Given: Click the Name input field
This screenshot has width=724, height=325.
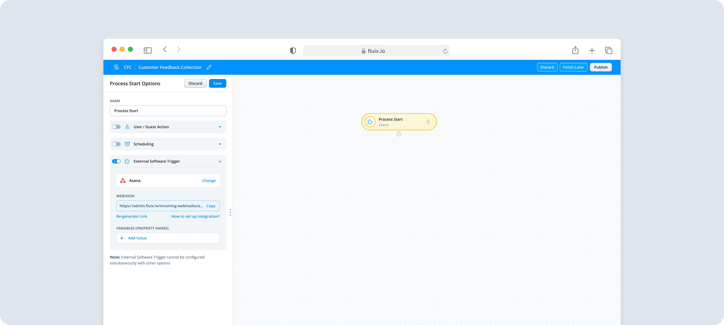Looking at the screenshot, I should pos(168,111).
